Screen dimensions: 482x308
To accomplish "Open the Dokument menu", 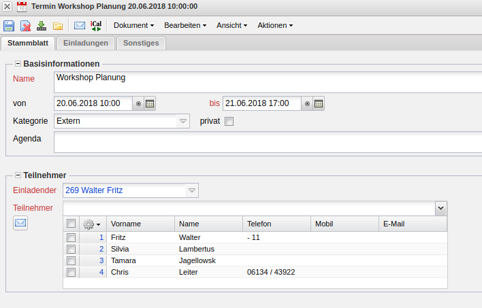I will click(x=133, y=26).
